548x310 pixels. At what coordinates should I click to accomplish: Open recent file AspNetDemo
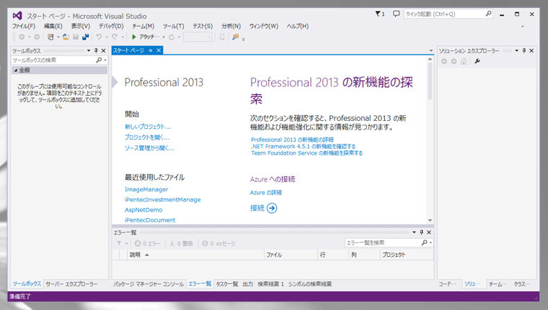(143, 210)
